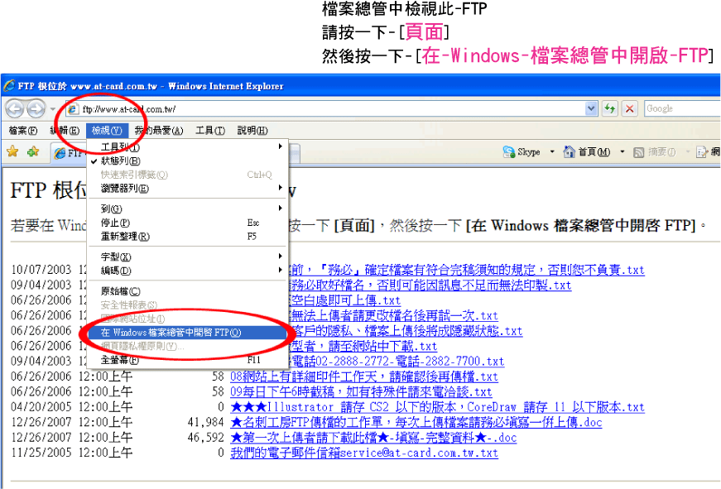721x489 pixels.
Task: Choose 原始檔(C) in the View menu
Action: pos(186,291)
